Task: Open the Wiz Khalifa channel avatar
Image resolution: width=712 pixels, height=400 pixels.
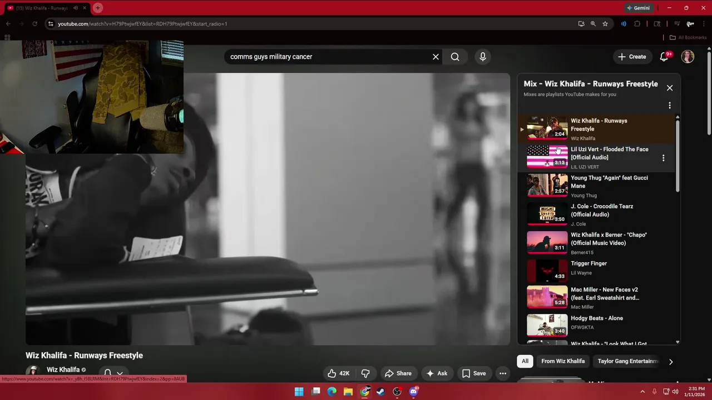Action: click(x=33, y=372)
